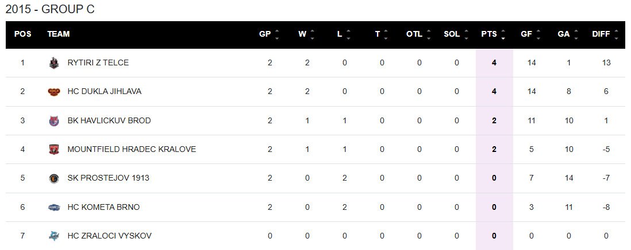Click the HC Dukla Jihlava team logo
The height and width of the screenshot is (250, 631).
tap(54, 92)
